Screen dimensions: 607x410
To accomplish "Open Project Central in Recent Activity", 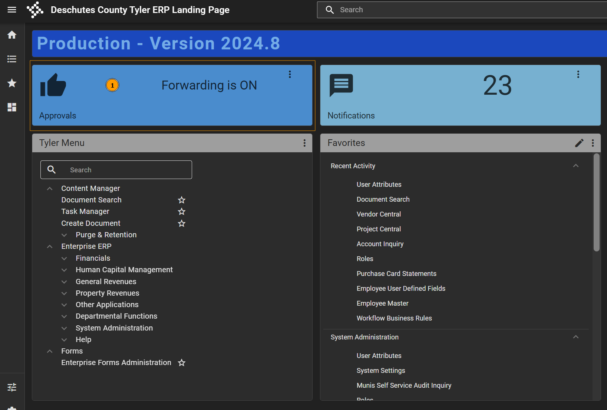I will click(379, 229).
